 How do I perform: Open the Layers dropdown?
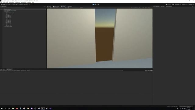(184, 5)
